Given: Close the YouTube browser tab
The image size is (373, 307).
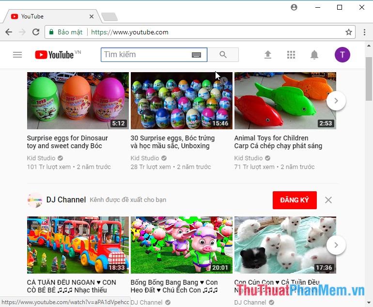Looking at the screenshot, I should pos(92,16).
